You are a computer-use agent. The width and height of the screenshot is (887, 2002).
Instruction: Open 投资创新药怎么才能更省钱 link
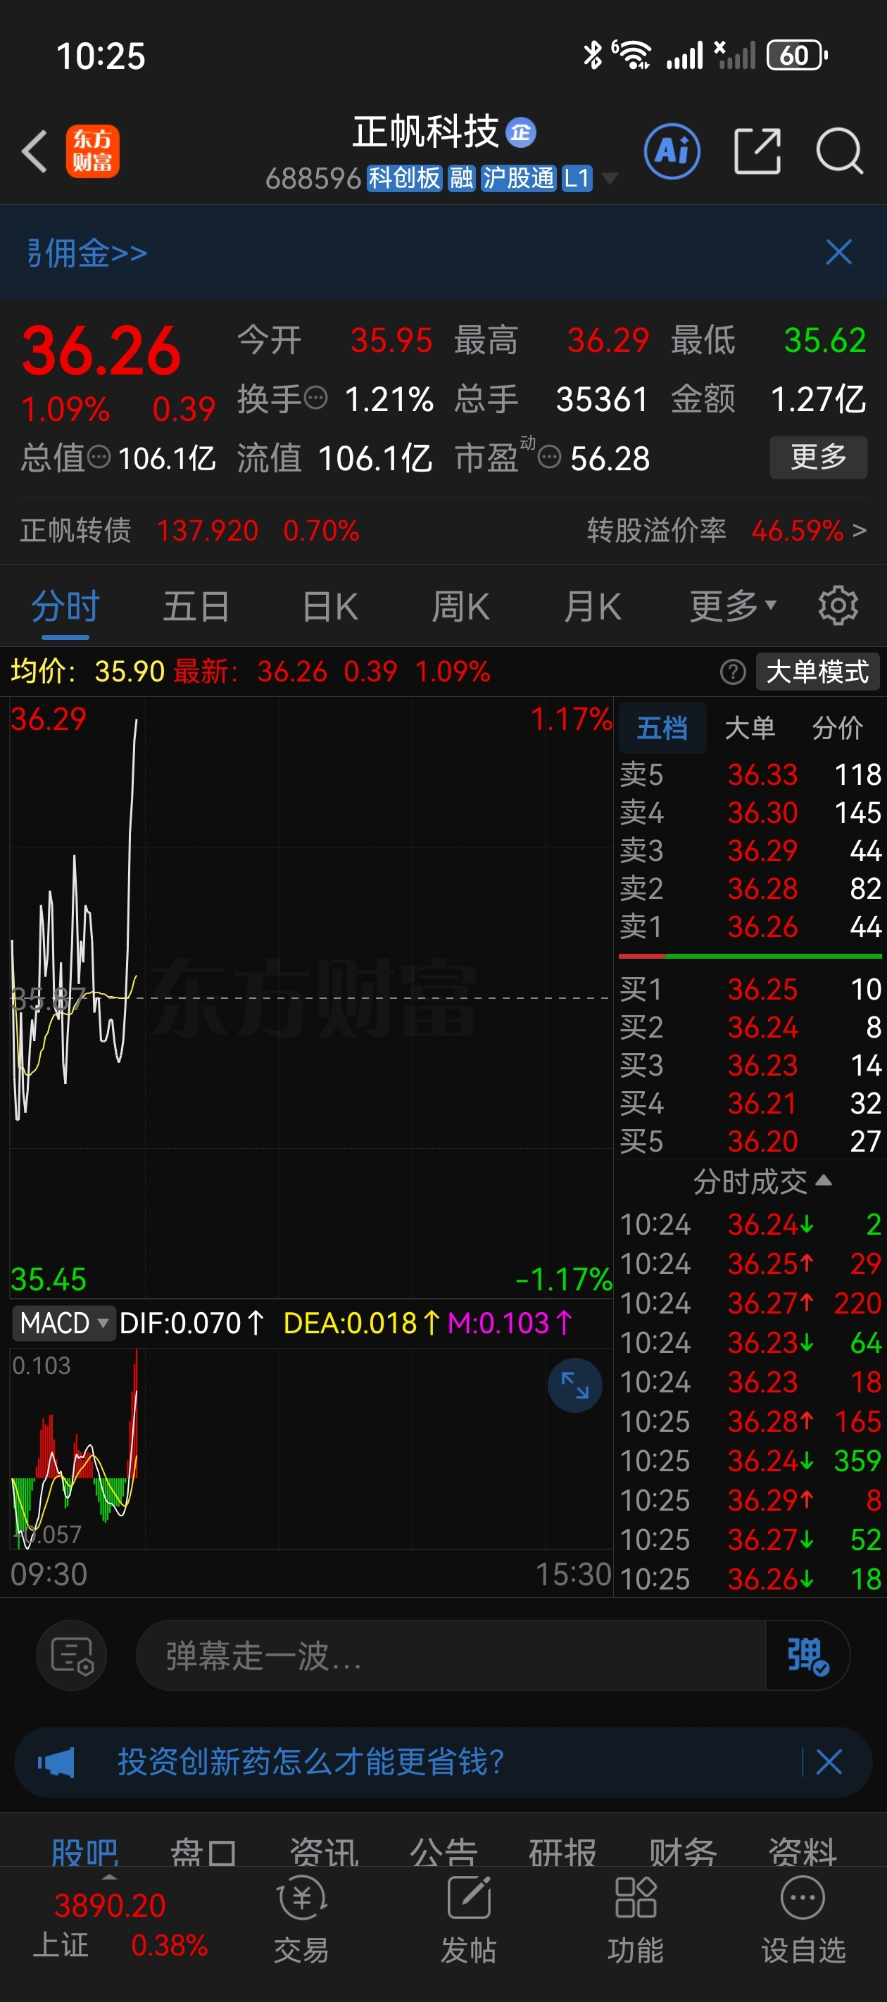tap(311, 1762)
